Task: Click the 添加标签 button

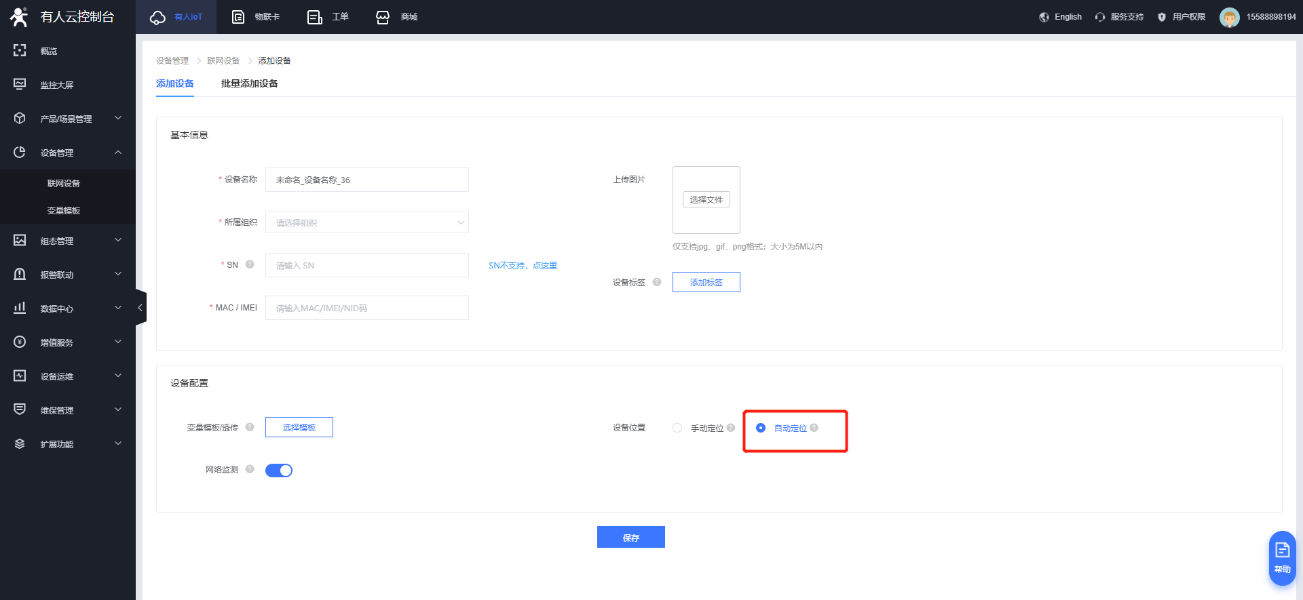Action: point(706,282)
